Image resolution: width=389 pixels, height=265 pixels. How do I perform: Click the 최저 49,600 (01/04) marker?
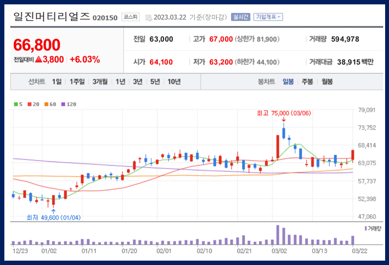tap(53, 217)
